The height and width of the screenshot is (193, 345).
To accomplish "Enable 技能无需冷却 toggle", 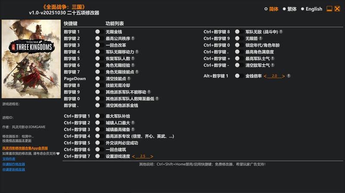I will (100, 85).
